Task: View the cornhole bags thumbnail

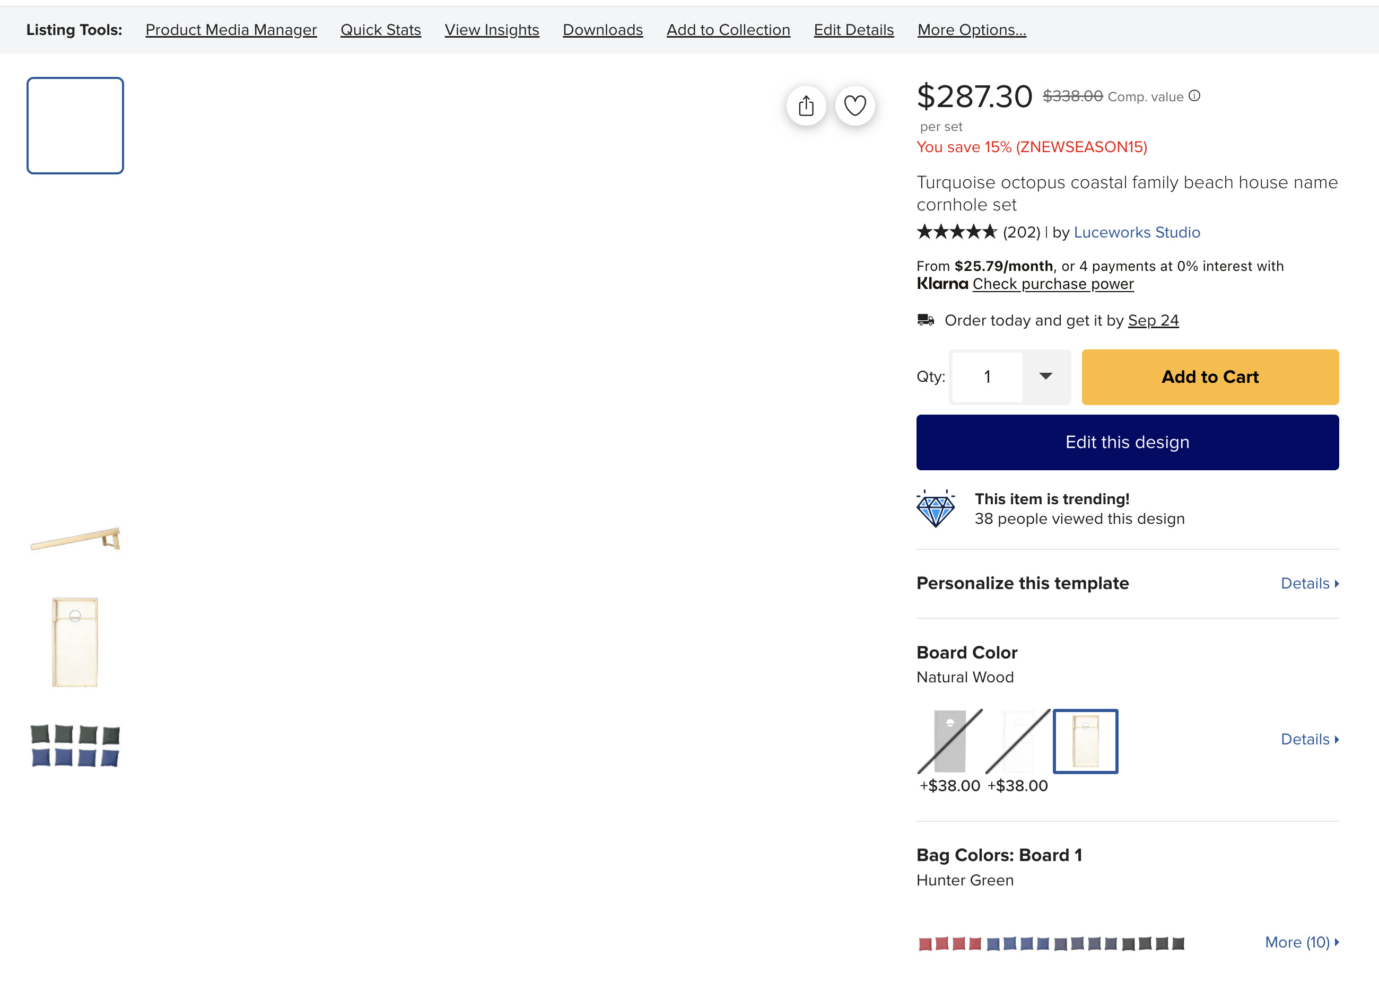Action: (75, 745)
